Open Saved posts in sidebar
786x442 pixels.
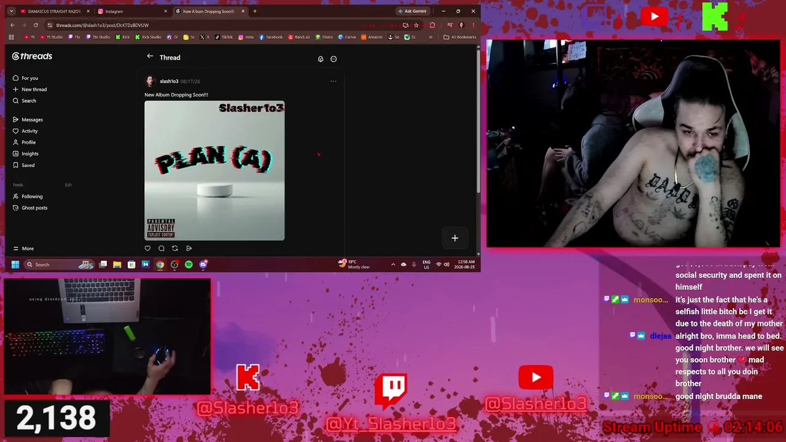click(23, 165)
